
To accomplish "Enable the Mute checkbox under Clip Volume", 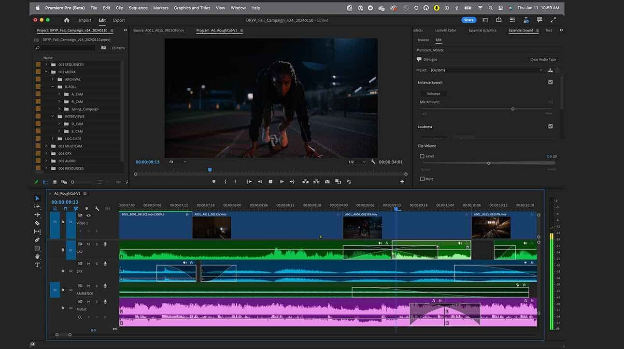I will pos(422,179).
